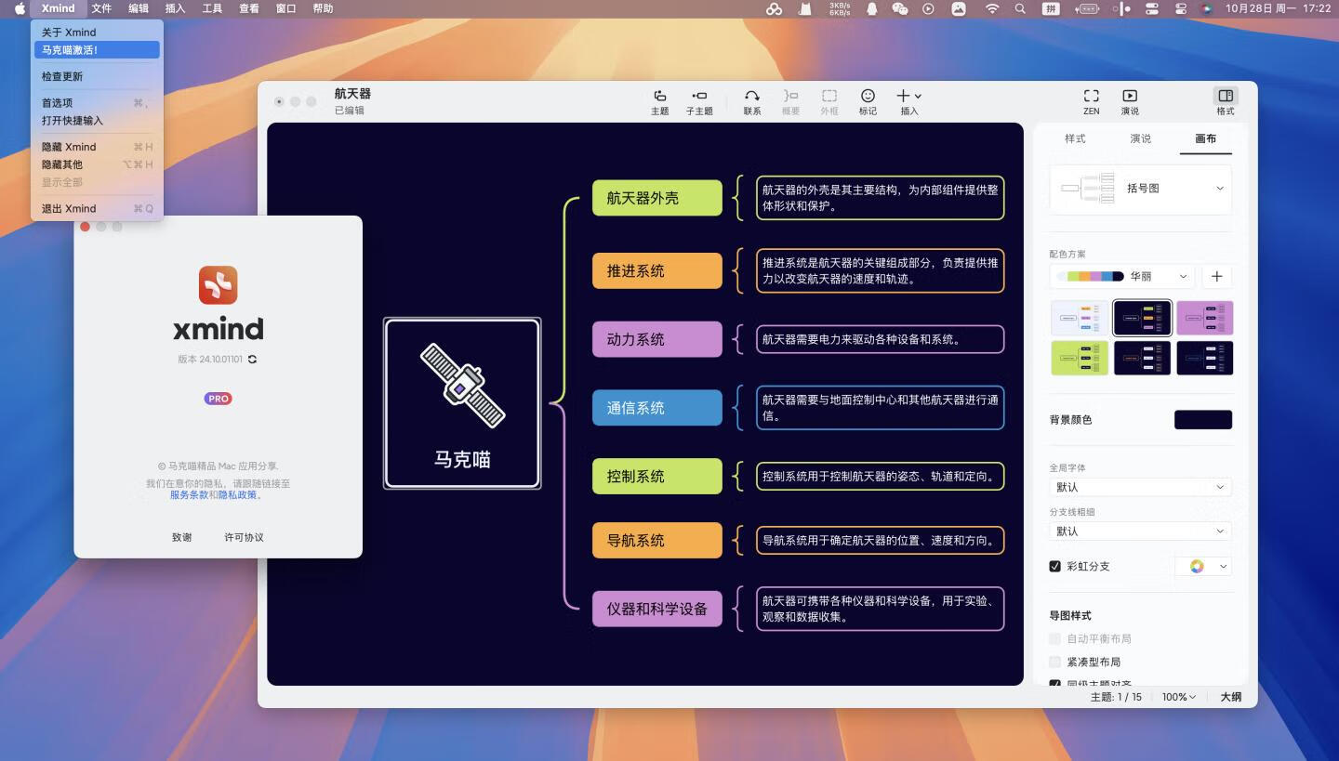Open the 标记 marker smiley icon
This screenshot has width=1339, height=761.
point(868,96)
